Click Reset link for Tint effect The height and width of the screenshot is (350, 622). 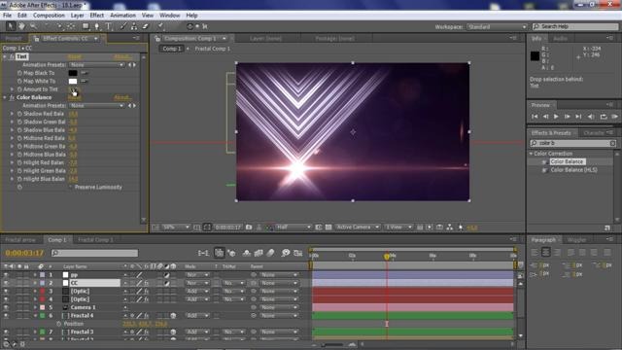coord(74,56)
